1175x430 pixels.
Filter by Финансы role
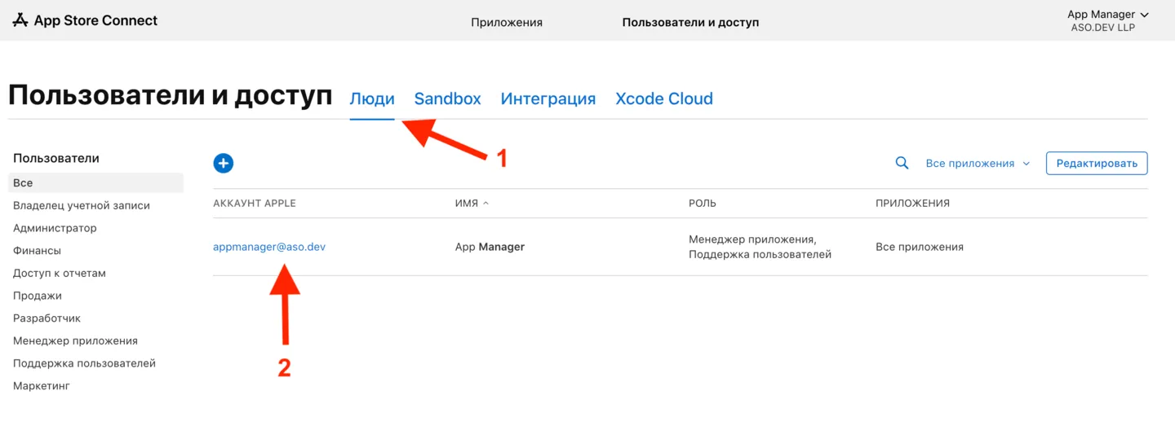tap(37, 251)
